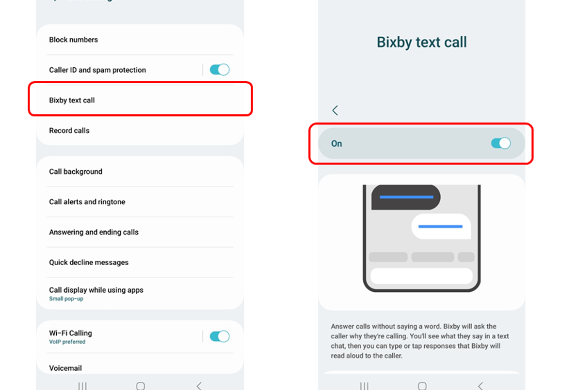Tap recent apps icon on right phone
This screenshot has width=561, height=390.
(364, 386)
